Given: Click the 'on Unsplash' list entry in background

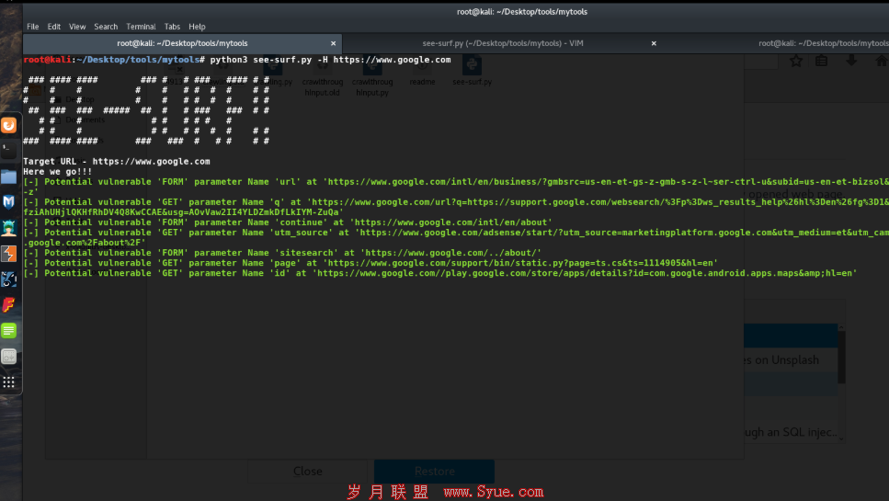Looking at the screenshot, I should click(x=791, y=359).
